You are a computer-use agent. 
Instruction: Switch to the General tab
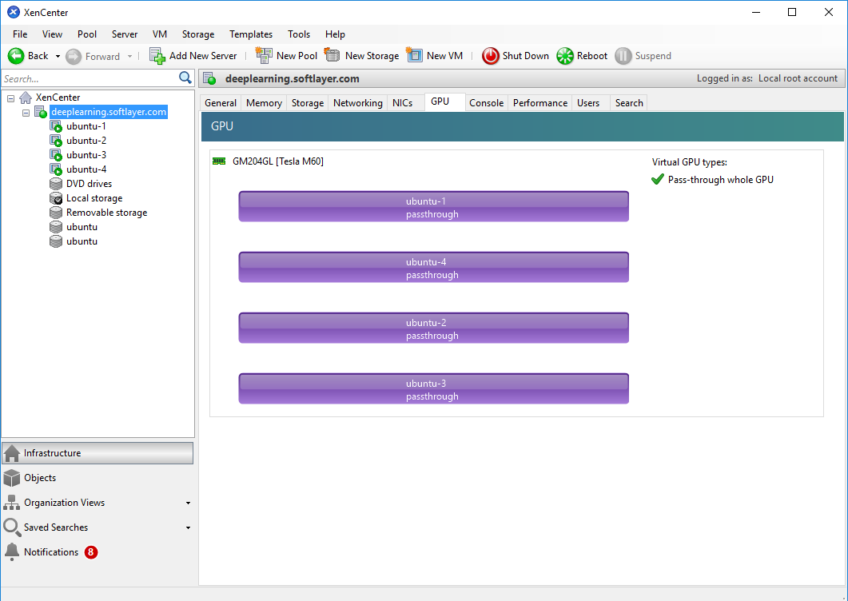[221, 103]
